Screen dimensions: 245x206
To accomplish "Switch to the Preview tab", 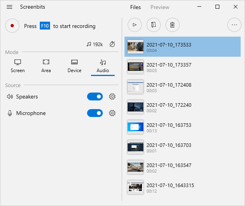I will click(x=160, y=7).
